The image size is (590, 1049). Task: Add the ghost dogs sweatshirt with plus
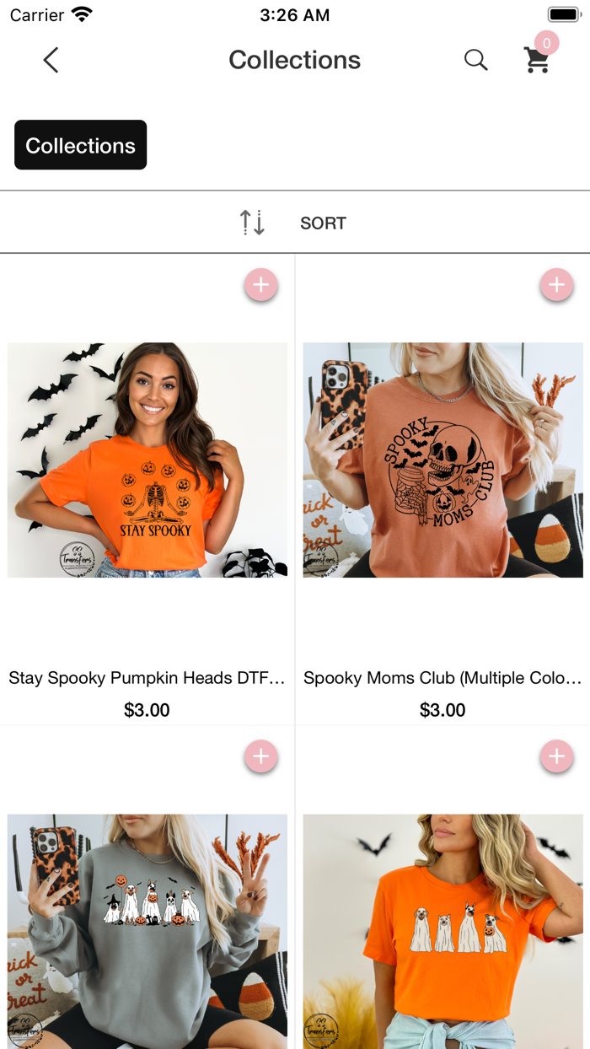pyautogui.click(x=261, y=757)
